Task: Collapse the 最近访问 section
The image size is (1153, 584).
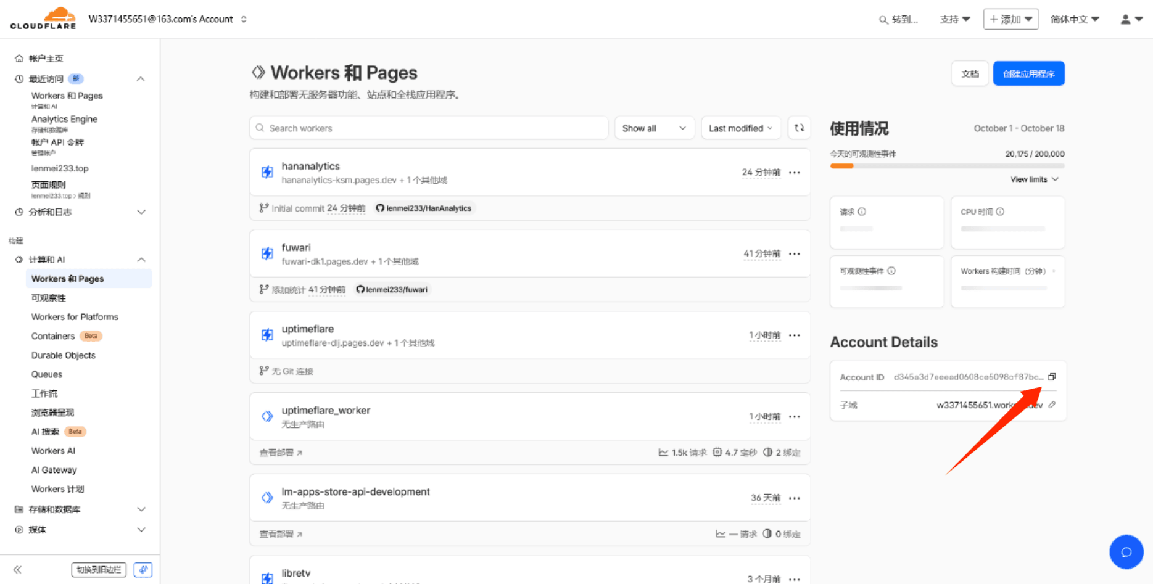Action: (141, 79)
